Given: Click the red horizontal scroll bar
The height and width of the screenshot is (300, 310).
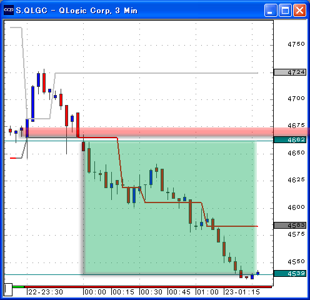Looking at the screenshot, I should (x=148, y=287).
